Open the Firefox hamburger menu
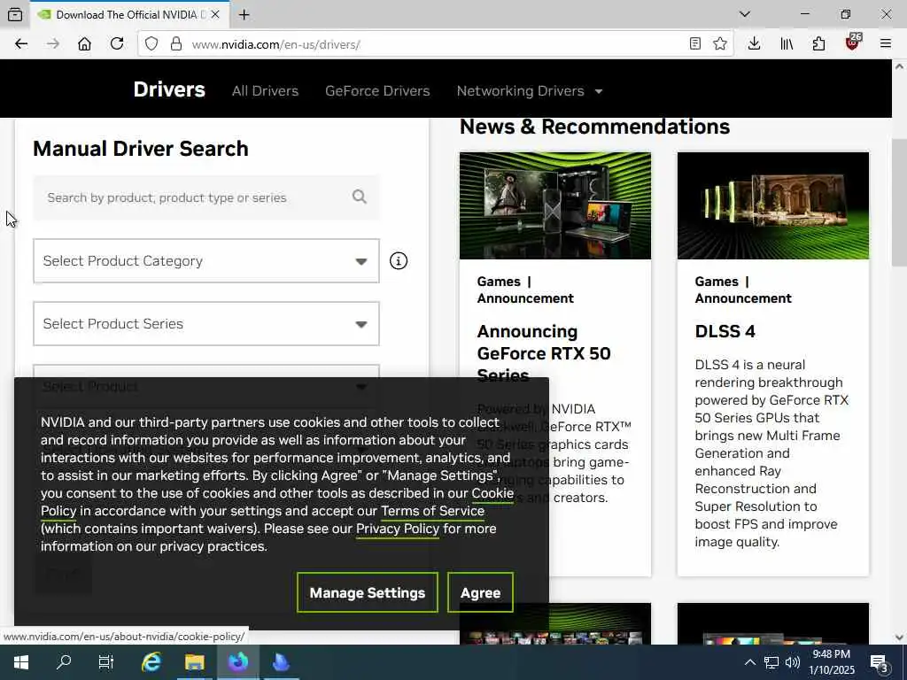 pyautogui.click(x=886, y=44)
